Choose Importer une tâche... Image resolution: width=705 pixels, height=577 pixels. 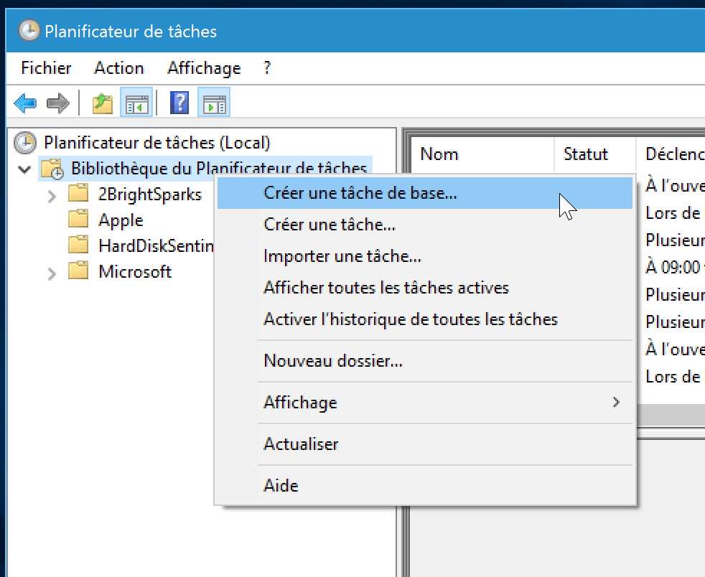pos(425,256)
